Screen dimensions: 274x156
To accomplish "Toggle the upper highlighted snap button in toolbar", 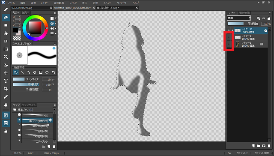I will coord(6,115).
